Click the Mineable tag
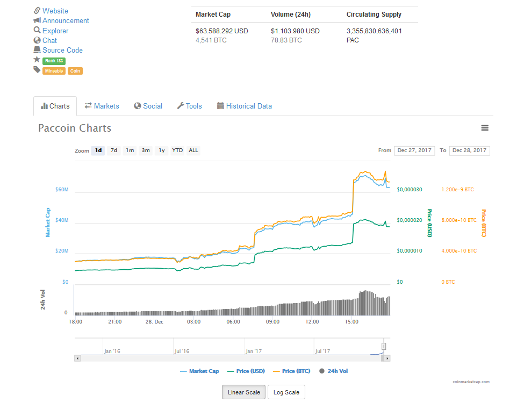This screenshot has height=410, width=524. coord(54,71)
